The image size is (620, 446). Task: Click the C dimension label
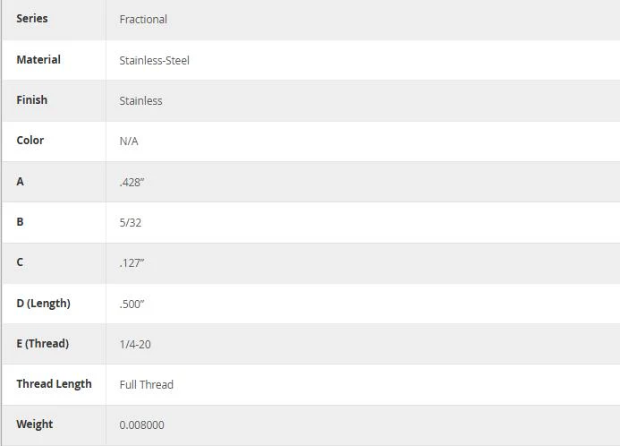[20, 262]
